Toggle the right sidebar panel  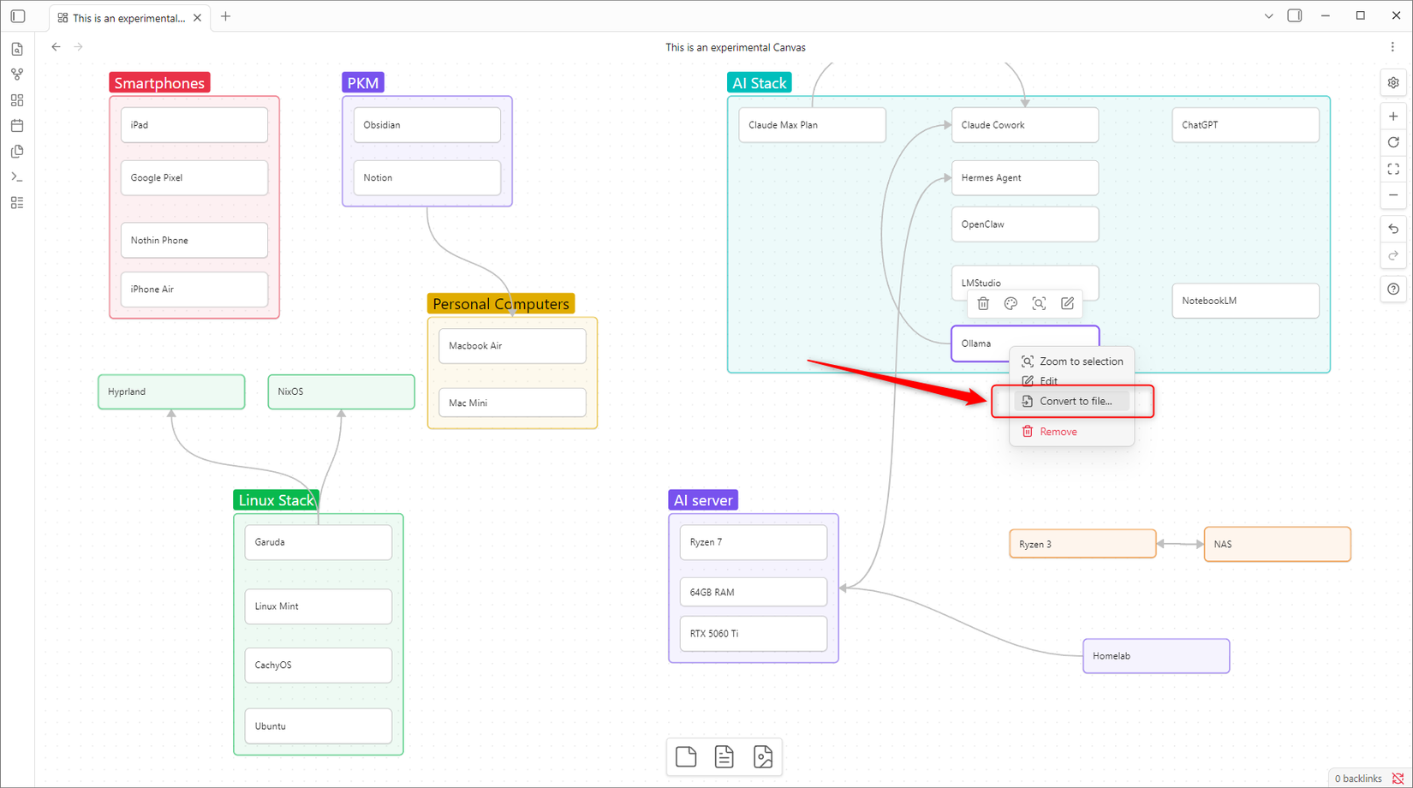pos(1295,16)
